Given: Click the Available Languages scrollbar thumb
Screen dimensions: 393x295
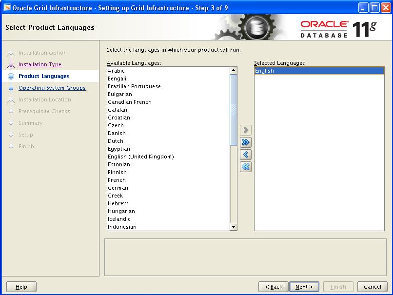Looking at the screenshot, I should (234, 109).
